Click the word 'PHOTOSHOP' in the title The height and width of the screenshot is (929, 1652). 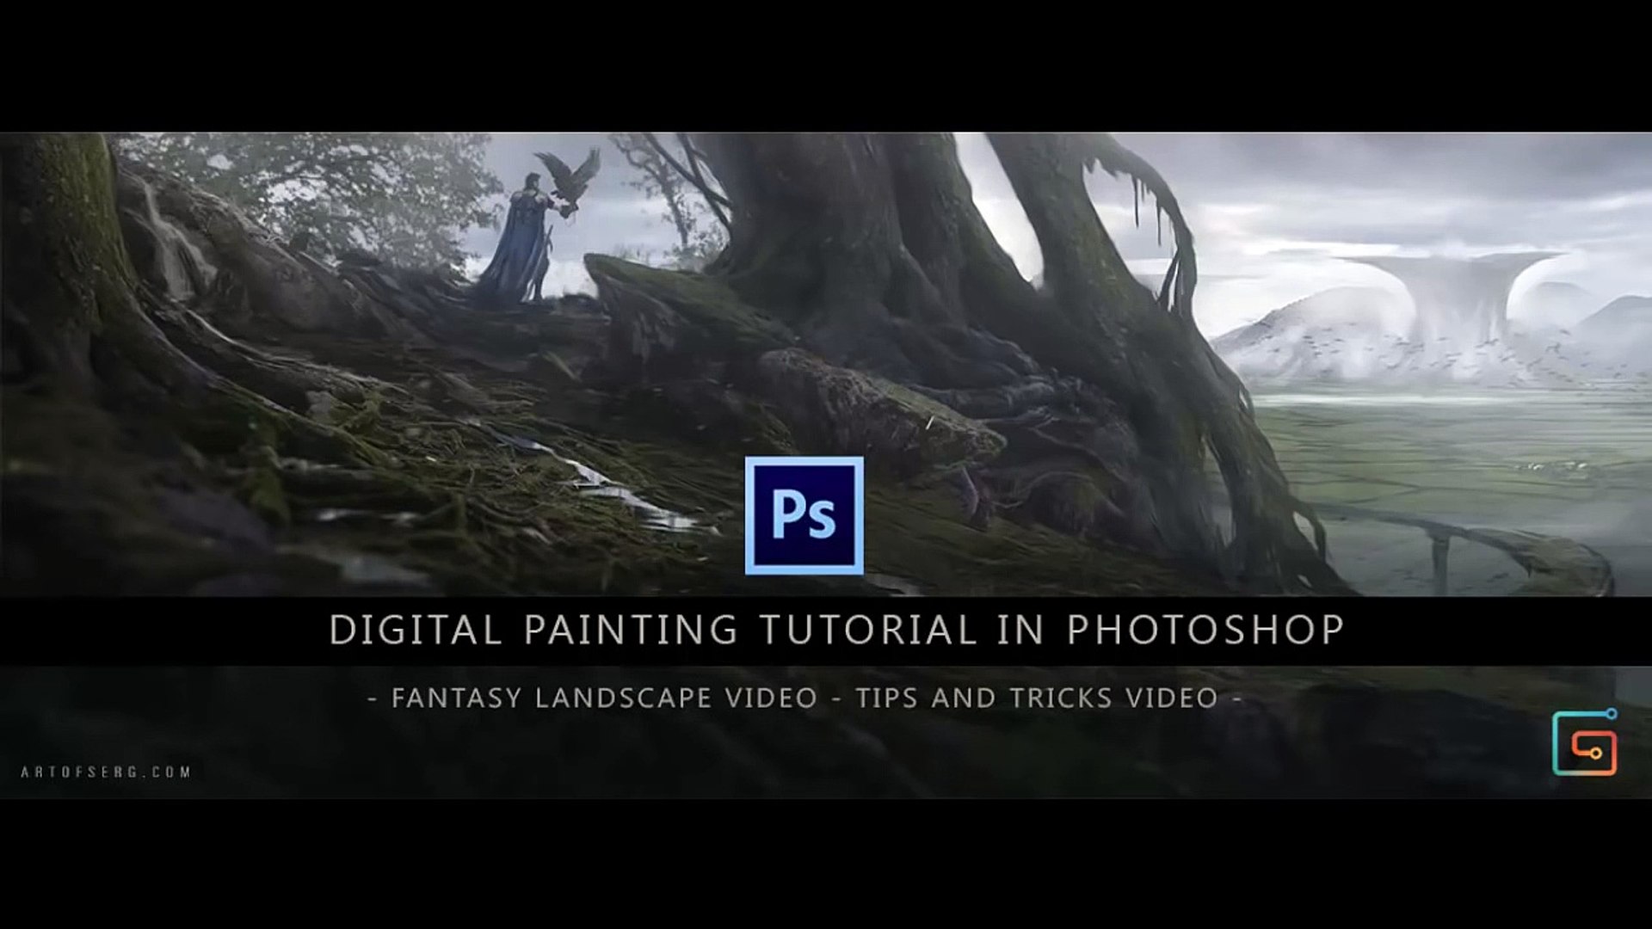point(1205,630)
